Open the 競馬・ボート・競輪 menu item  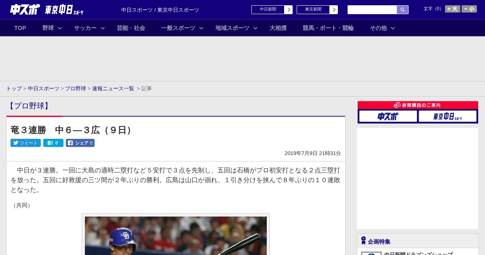(328, 28)
